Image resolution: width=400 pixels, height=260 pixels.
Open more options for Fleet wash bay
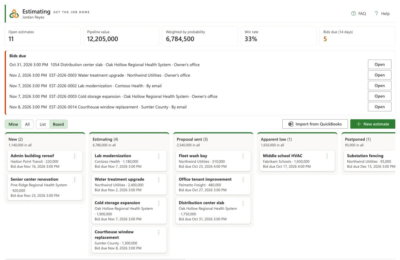243,156
